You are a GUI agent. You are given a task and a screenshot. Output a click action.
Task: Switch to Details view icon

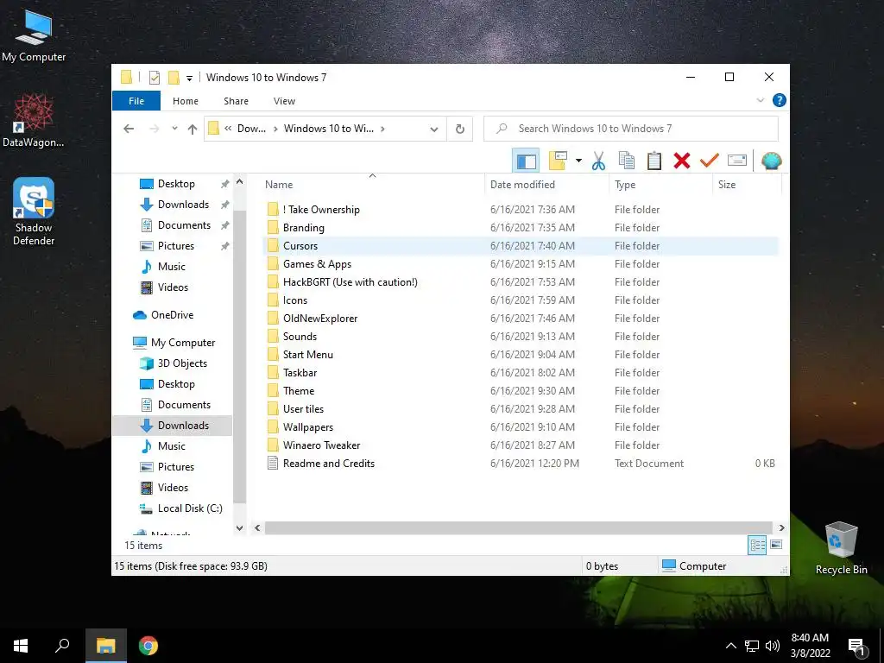757,545
